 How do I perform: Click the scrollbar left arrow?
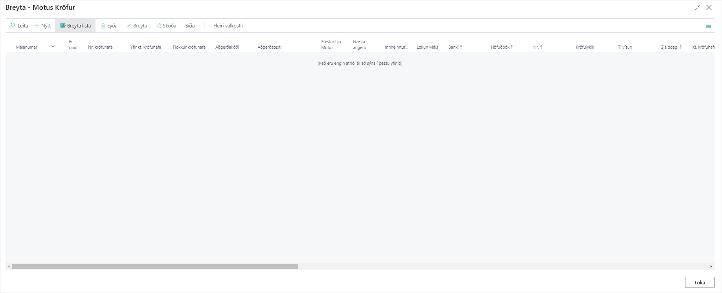point(9,267)
